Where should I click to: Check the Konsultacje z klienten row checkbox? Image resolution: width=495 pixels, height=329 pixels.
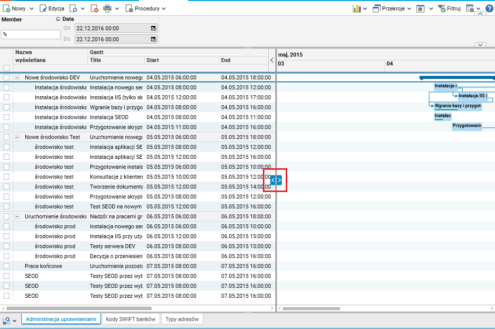click(x=6, y=177)
